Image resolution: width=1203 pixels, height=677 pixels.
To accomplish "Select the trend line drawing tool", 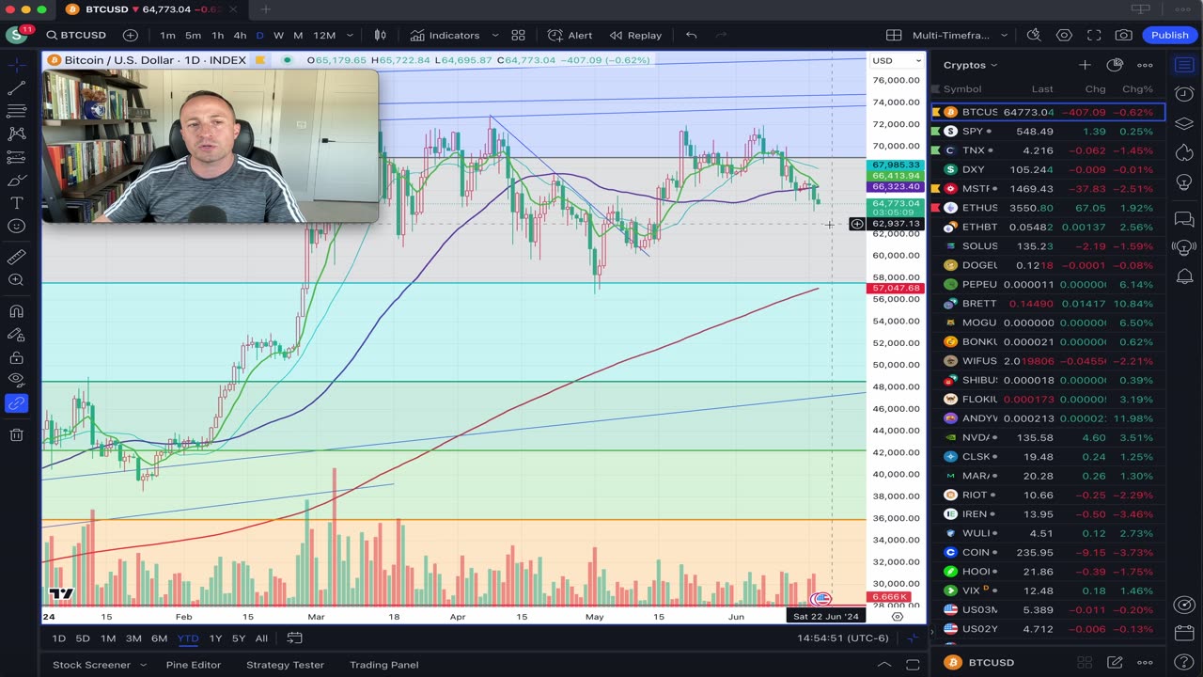I will (x=16, y=87).
